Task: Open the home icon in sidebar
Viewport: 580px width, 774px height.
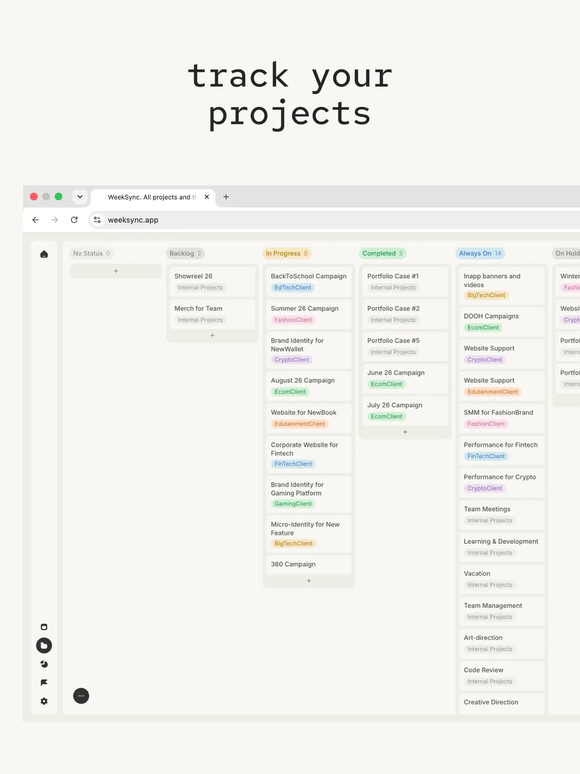Action: coord(44,254)
